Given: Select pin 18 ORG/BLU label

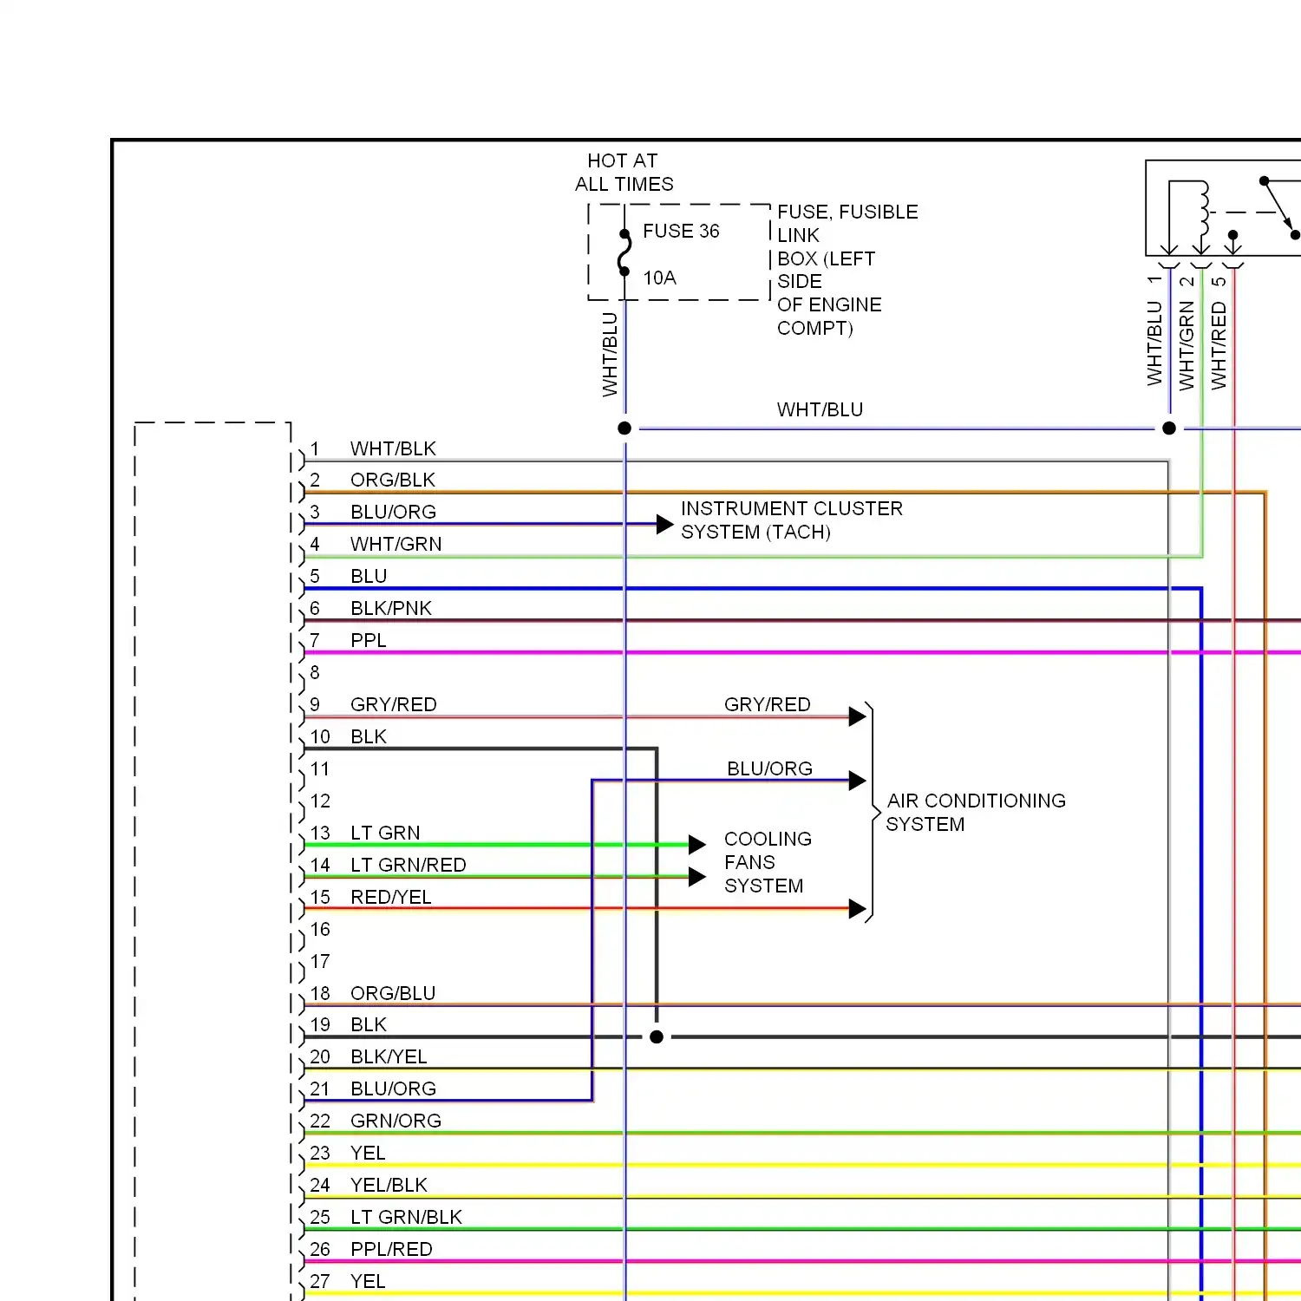Looking at the screenshot, I should (x=393, y=993).
